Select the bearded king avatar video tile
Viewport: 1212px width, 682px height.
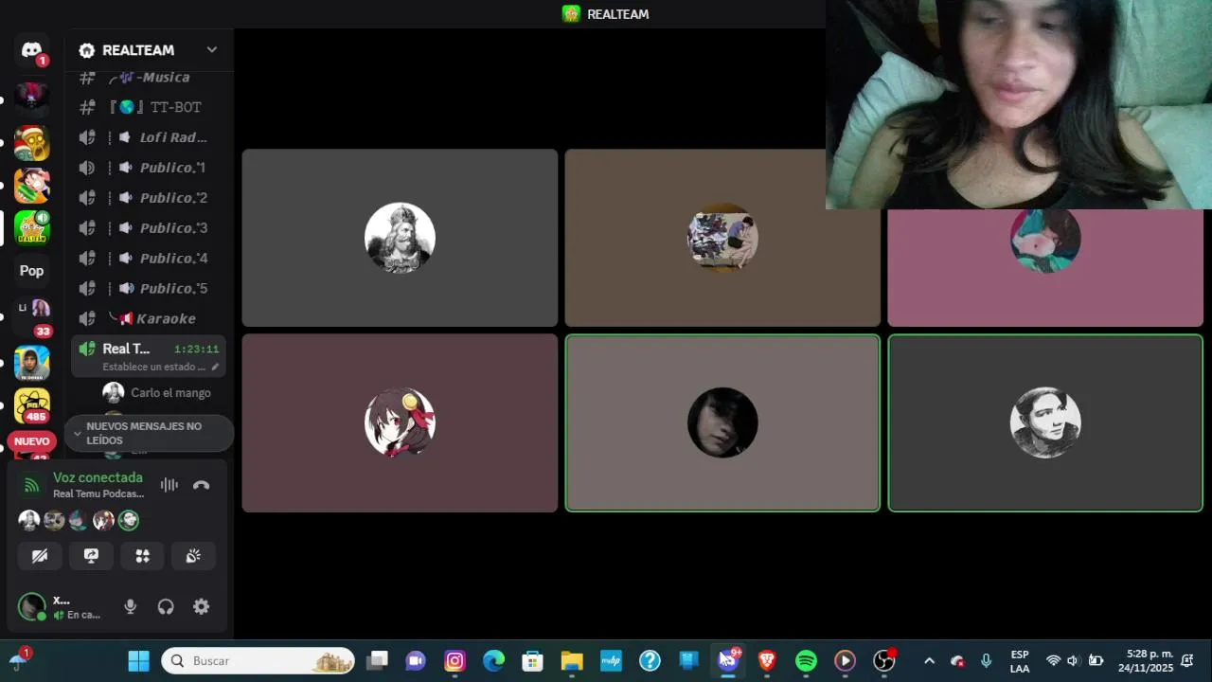pyautogui.click(x=400, y=238)
